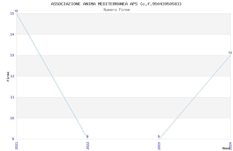Image resolution: width=233 pixels, height=151 pixels.
Task: Click the y-axis tick value 14
Action: click(12, 34)
